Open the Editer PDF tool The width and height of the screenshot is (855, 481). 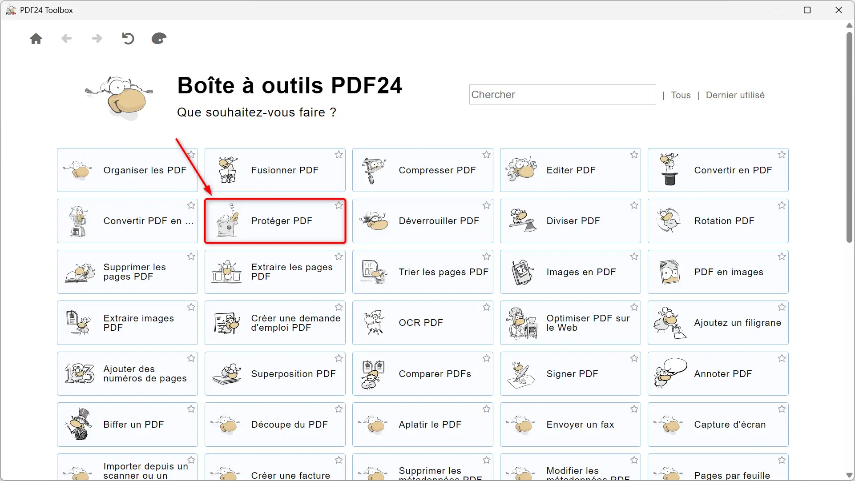(570, 170)
